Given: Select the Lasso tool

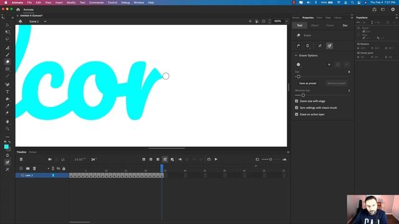Looking at the screenshot, I should pyautogui.click(x=7, y=39).
